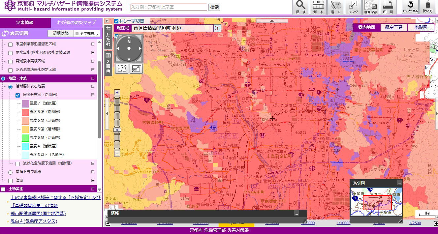This screenshot has width=438, height=234.
Task: Toggle the 中心十字切替 checkbox
Action: 116,21
